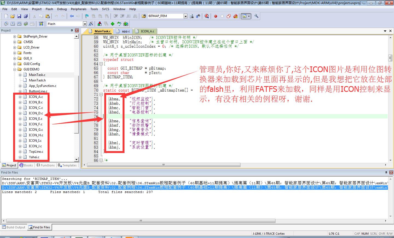Expand the StdPeriph_Driver folder

[15, 36]
